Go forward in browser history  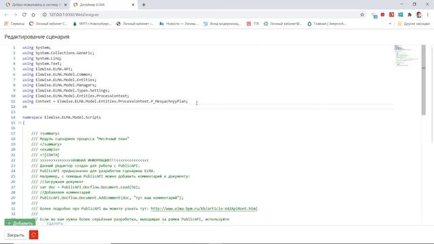point(15,15)
